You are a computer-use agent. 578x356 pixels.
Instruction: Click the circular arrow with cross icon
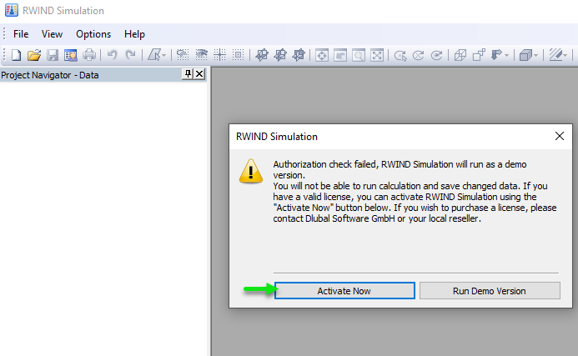coord(418,55)
